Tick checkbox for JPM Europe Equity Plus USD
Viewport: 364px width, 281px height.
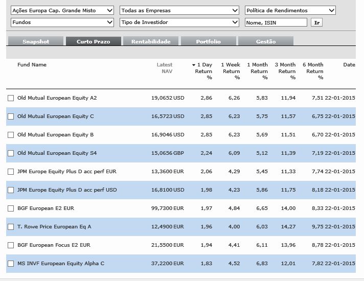click(x=11, y=190)
